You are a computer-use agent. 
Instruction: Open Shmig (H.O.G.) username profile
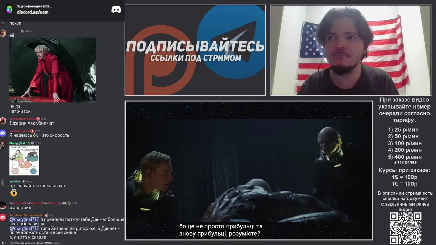point(19,143)
